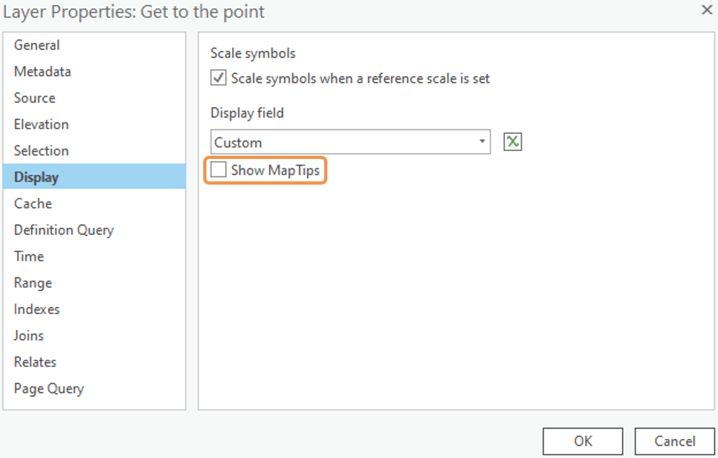Image resolution: width=718 pixels, height=458 pixels.
Task: Open the Elevation settings
Action: [41, 124]
